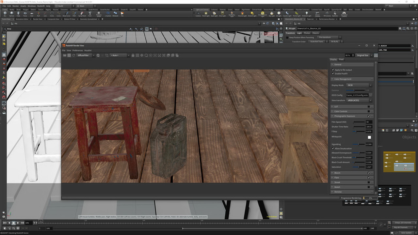Select the L-System shelf tool

(108, 14)
